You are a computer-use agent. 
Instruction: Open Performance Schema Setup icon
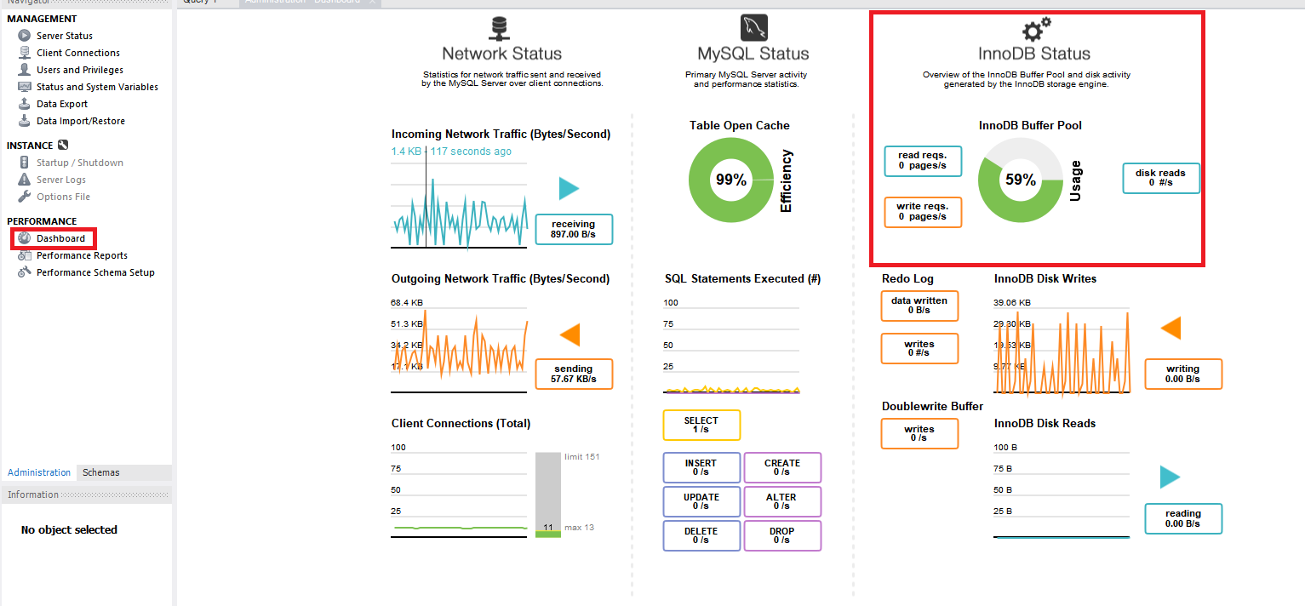25,272
